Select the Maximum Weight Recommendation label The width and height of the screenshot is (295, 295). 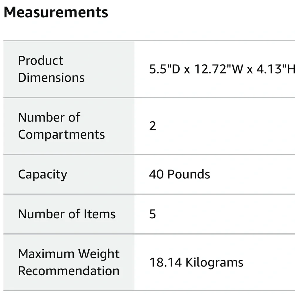click(69, 262)
